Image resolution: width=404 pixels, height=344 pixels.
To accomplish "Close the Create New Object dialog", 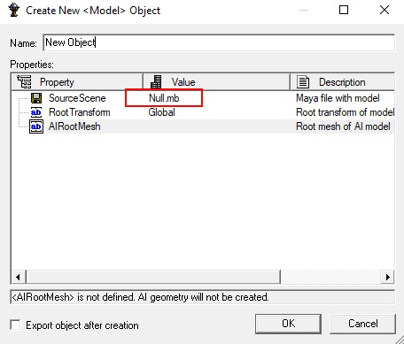I will tap(385, 10).
